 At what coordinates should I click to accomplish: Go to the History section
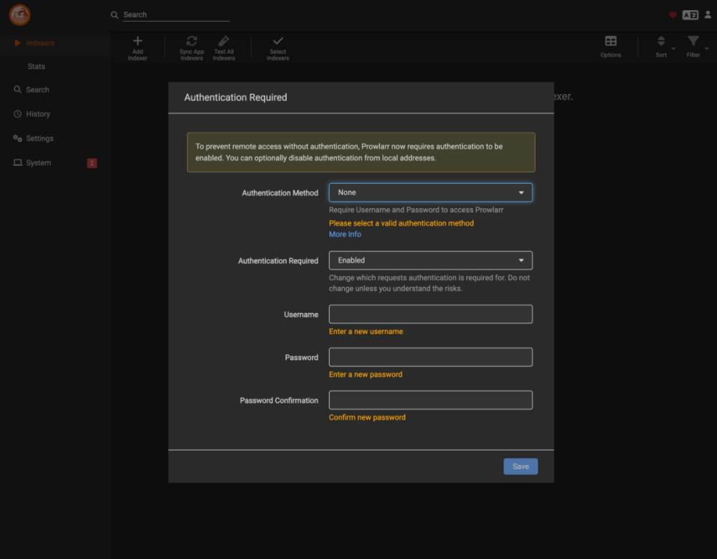coord(39,113)
